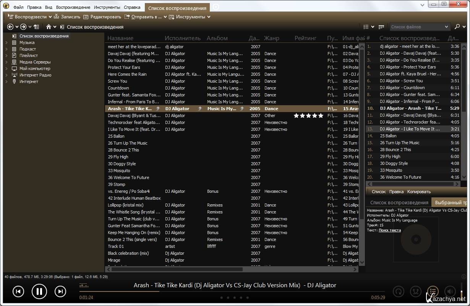The image size is (470, 306).
Task: Open the Воспроизведение menu
Action: tap(73, 7)
